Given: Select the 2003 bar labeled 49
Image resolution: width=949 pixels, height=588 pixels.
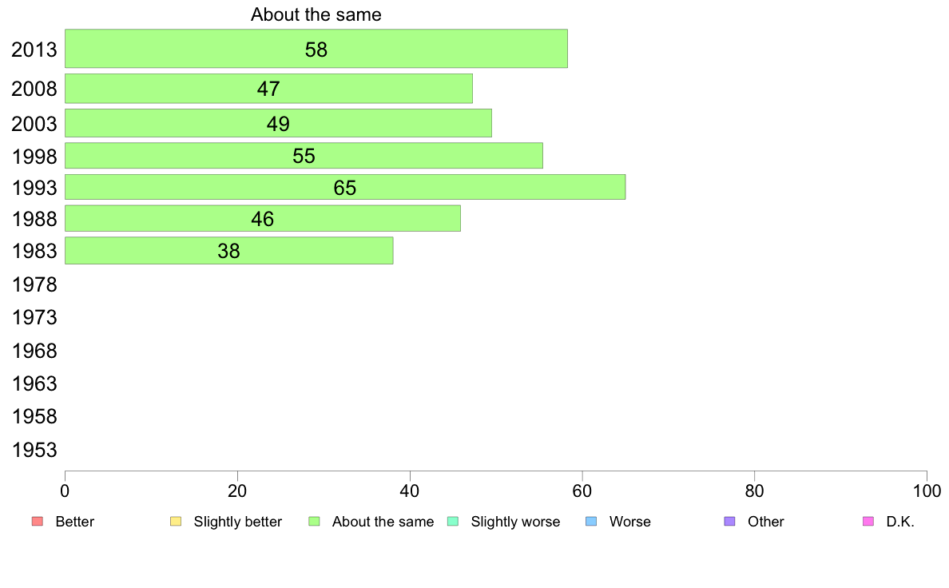Looking at the screenshot, I should [x=279, y=123].
